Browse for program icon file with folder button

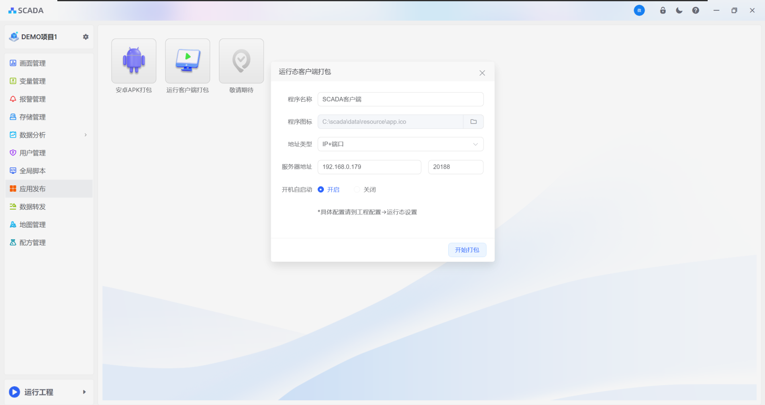click(473, 122)
